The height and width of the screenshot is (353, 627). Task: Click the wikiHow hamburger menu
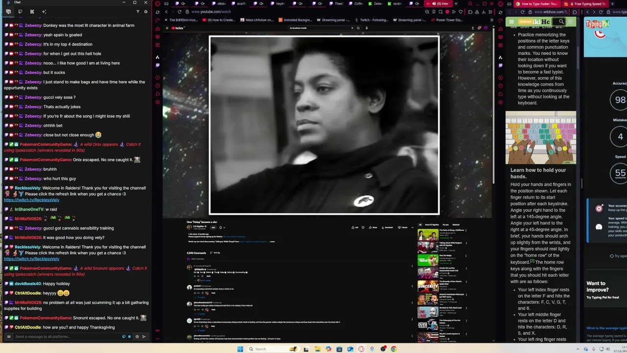(511, 22)
